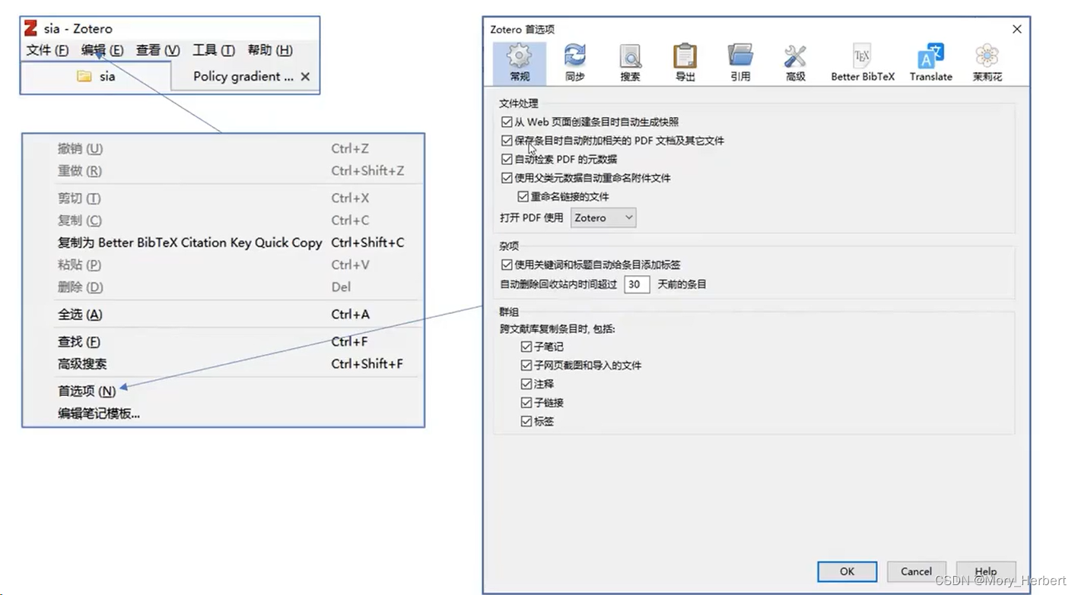Toggle 使用父类元数据自动重命名附件文件 checkbox
This screenshot has height=595, width=1078.
pos(507,178)
